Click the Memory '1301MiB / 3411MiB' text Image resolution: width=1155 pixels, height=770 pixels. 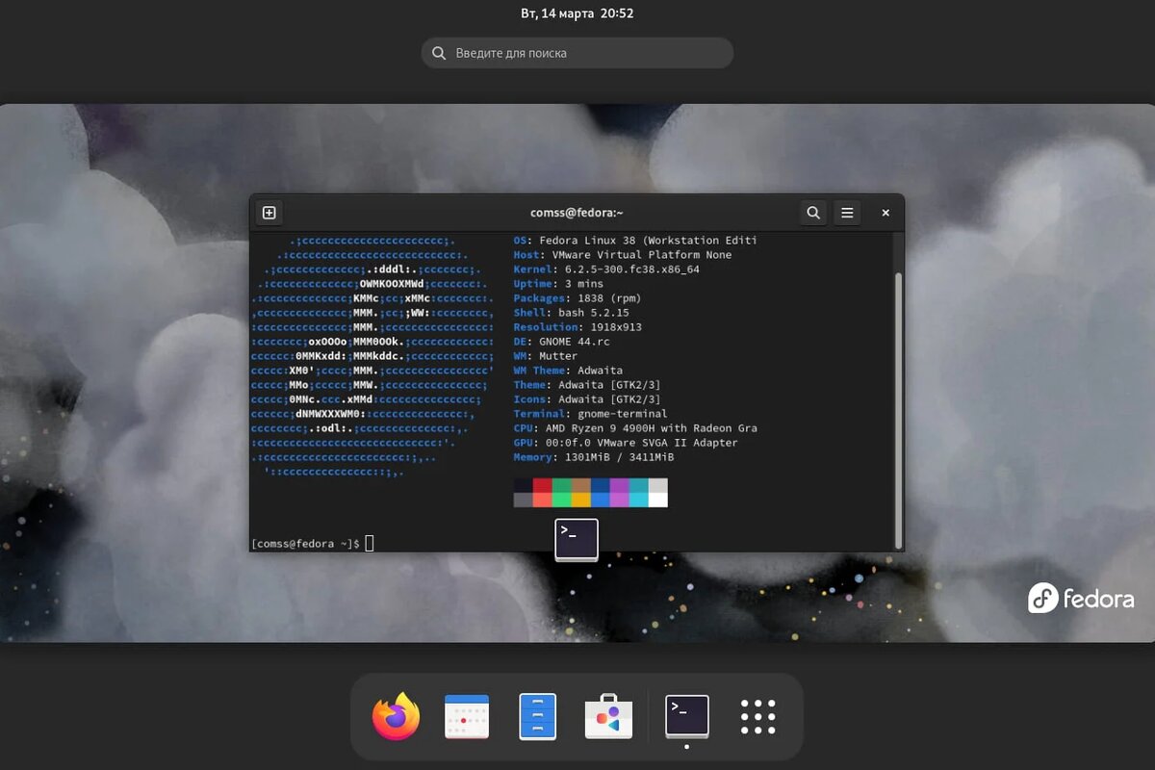[x=620, y=457]
